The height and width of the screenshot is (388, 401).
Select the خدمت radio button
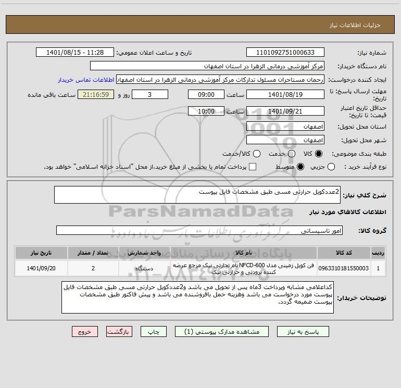(292, 154)
